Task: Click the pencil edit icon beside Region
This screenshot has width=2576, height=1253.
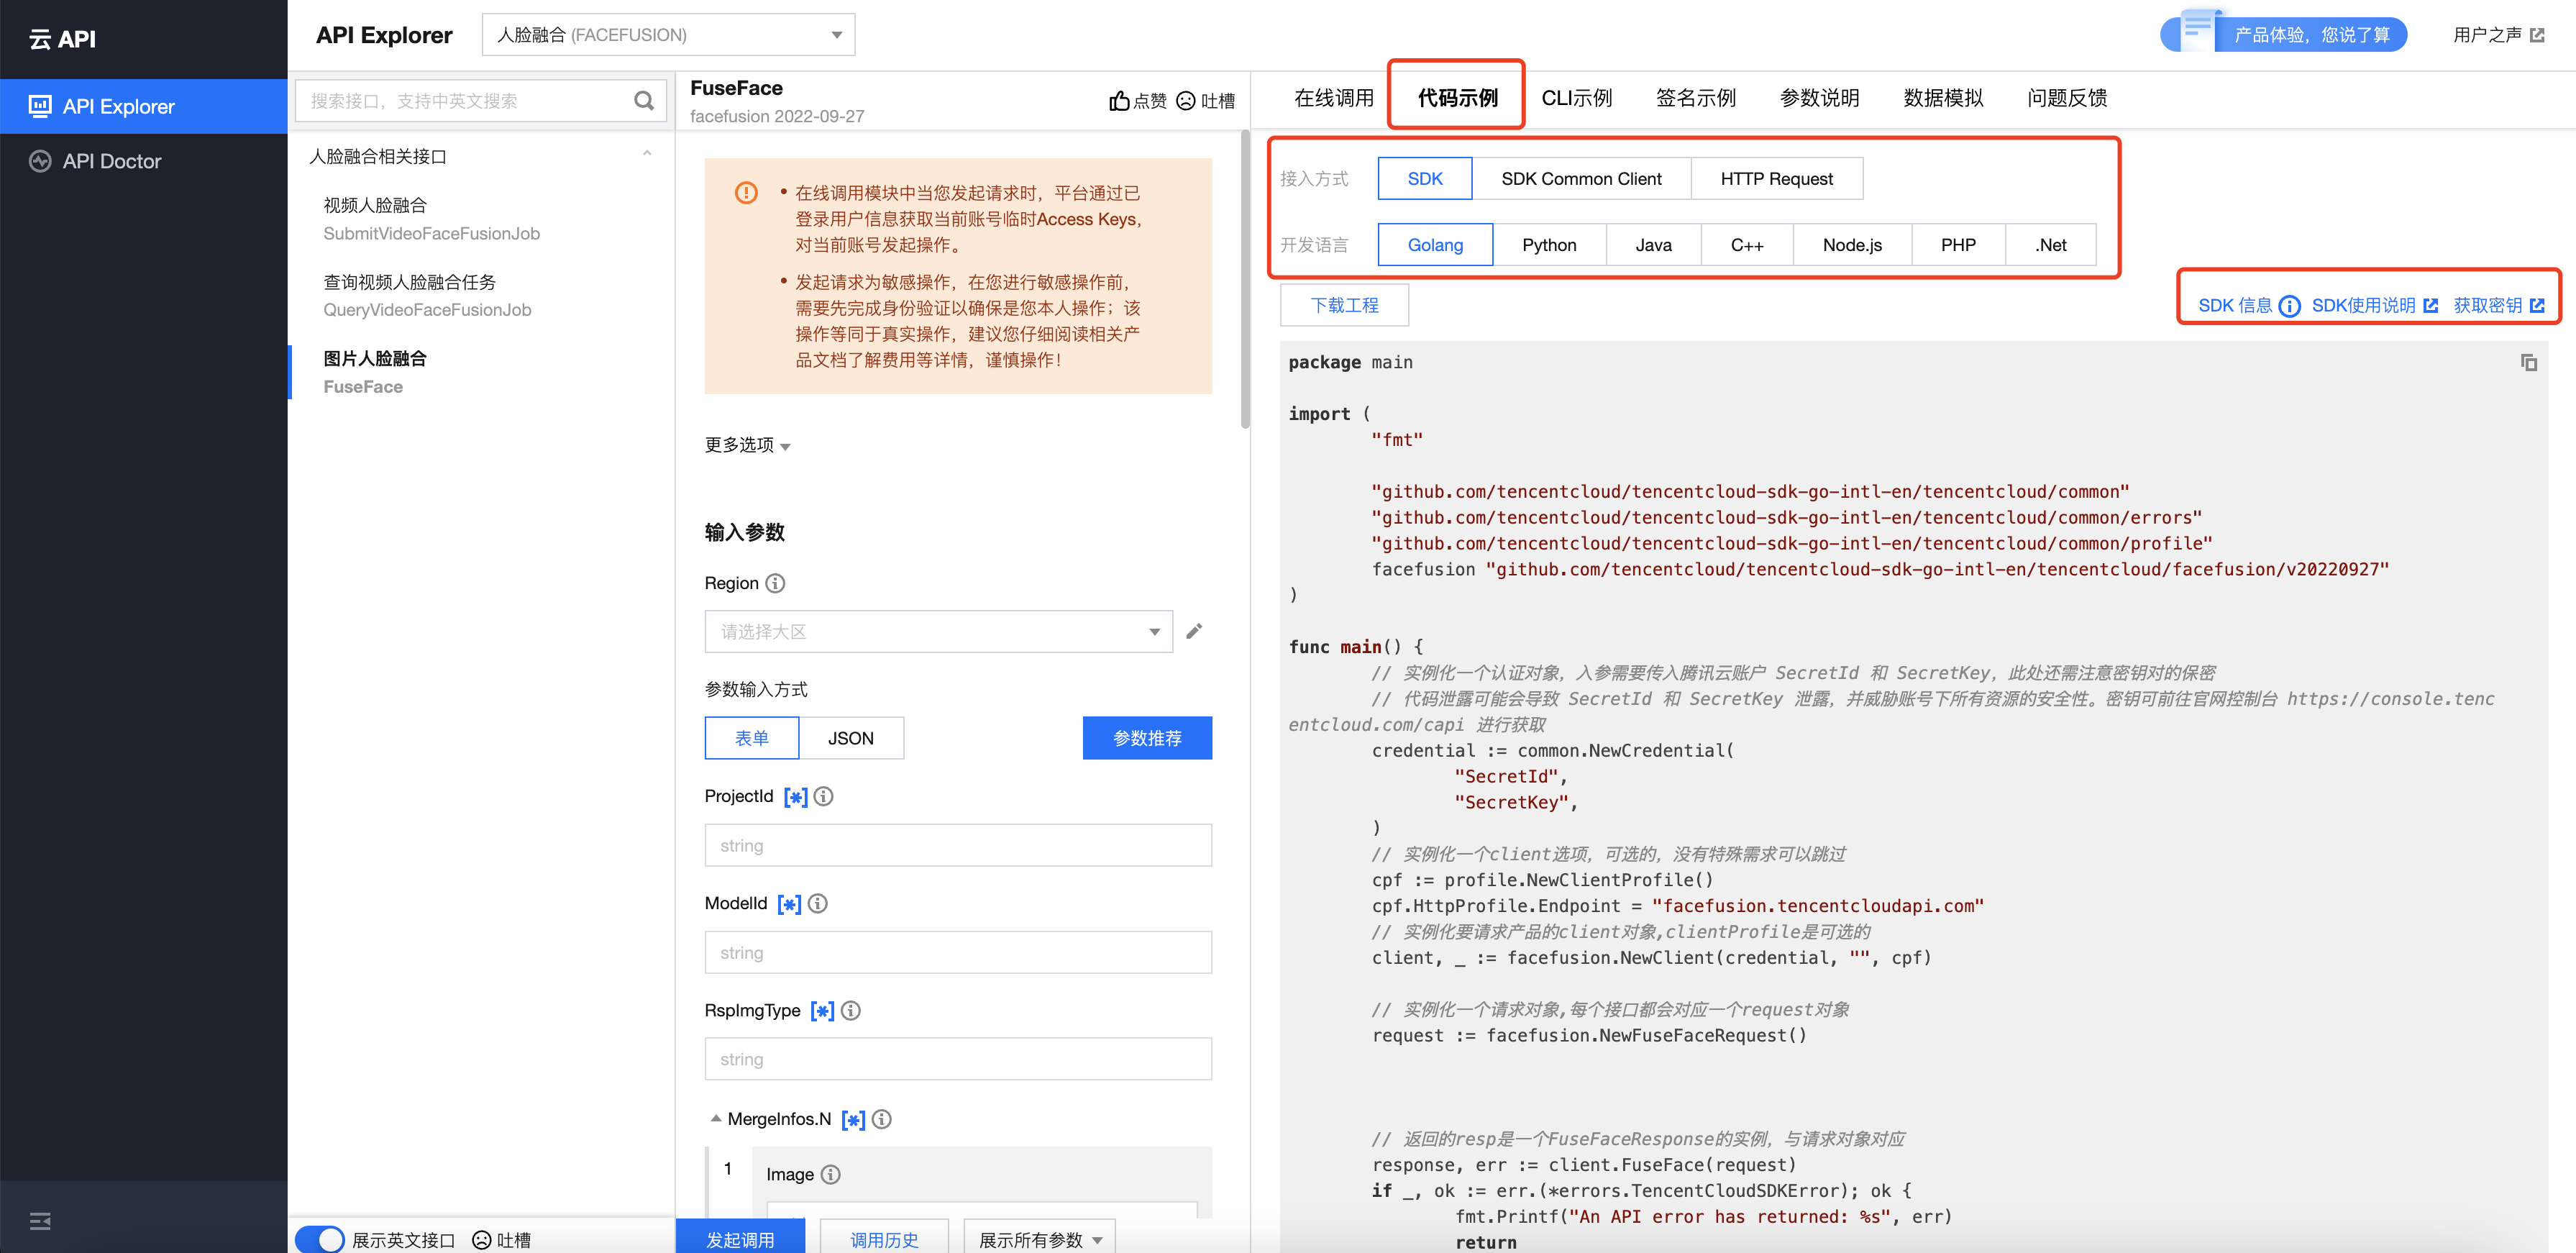Action: pyautogui.click(x=1194, y=631)
